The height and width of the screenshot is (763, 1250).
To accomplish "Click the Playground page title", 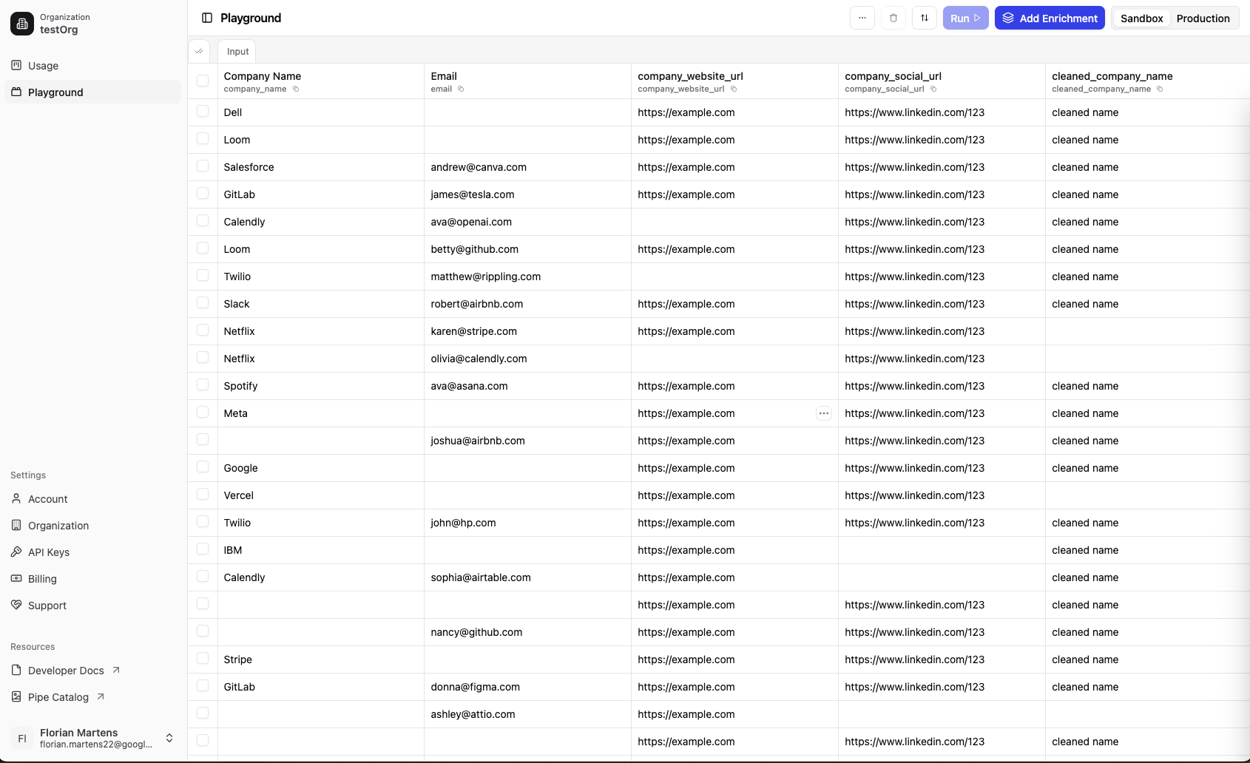I will [x=251, y=18].
